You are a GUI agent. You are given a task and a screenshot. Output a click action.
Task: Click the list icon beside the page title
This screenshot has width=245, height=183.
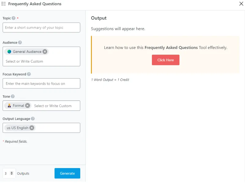[x=4, y=4]
